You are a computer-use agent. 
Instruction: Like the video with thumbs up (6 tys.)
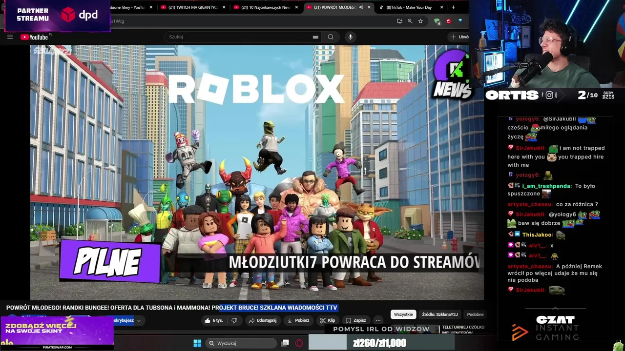click(x=214, y=320)
